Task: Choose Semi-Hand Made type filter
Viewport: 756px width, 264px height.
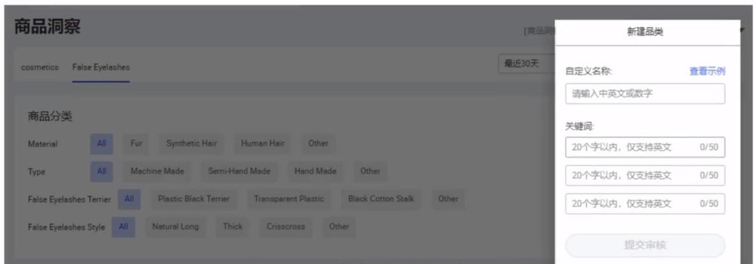Action: pyautogui.click(x=239, y=171)
